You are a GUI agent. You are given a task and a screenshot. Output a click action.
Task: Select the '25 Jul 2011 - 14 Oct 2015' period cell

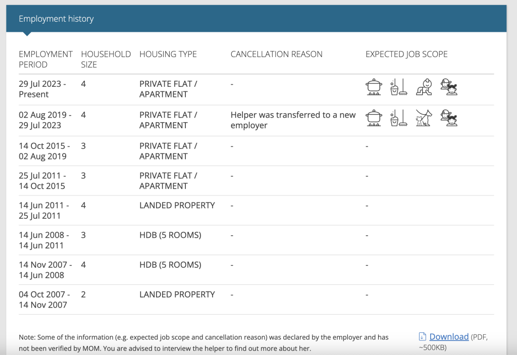click(42, 181)
